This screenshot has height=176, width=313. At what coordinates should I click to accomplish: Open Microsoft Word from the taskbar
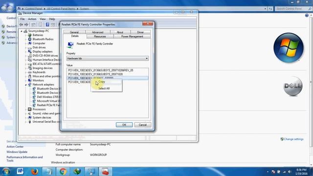tap(20, 171)
